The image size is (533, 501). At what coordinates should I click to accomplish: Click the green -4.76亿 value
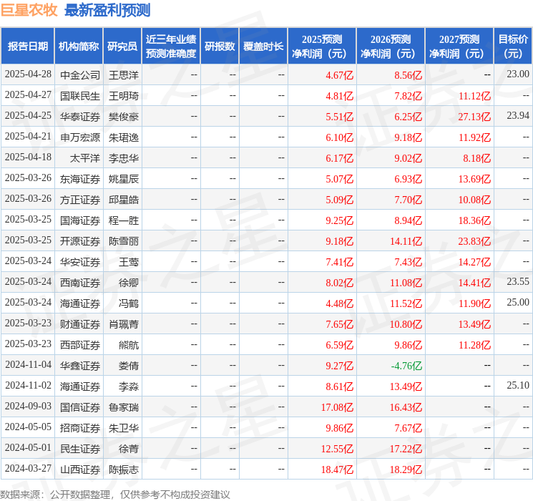click(x=406, y=366)
